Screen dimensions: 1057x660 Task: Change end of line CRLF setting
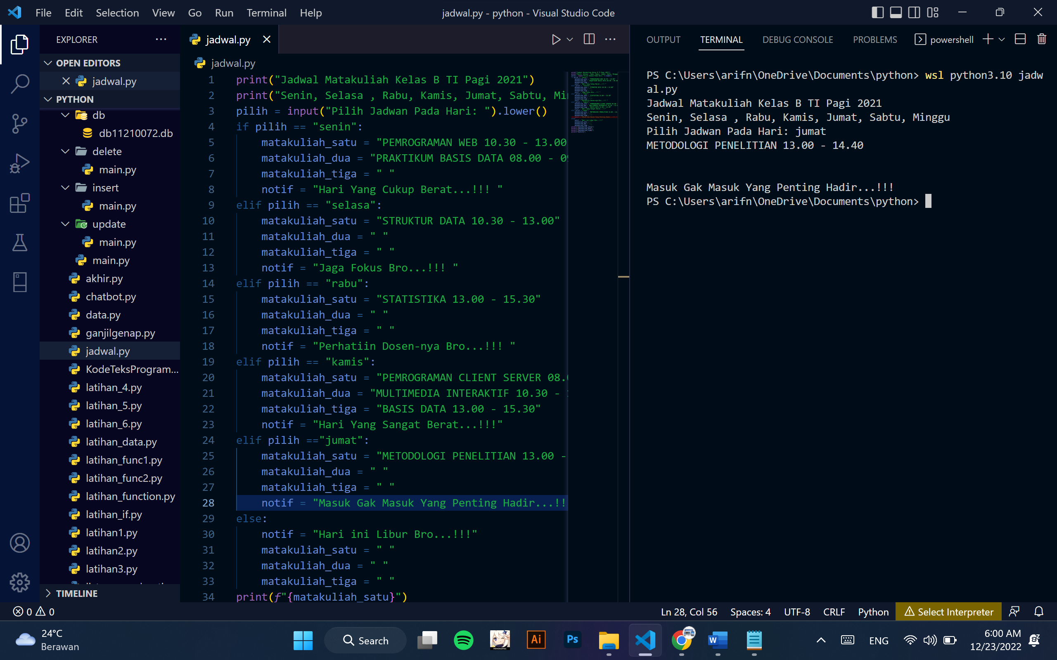point(834,612)
